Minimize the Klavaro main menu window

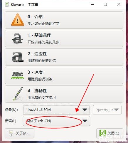pyautogui.click(x=92, y=4)
